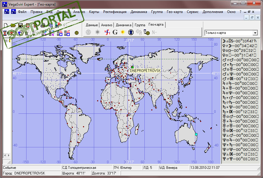Click the red-framed page icon

(x=28, y=25)
